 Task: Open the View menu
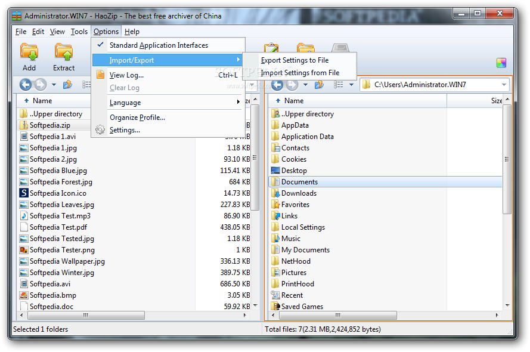pyautogui.click(x=57, y=32)
